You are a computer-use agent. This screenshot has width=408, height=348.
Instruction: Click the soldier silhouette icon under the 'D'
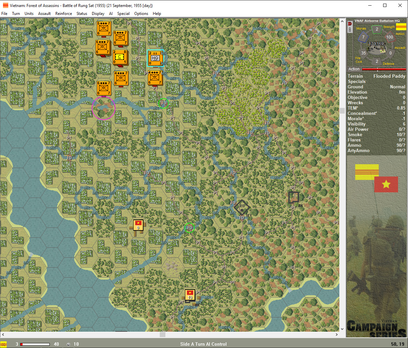(x=350, y=30)
